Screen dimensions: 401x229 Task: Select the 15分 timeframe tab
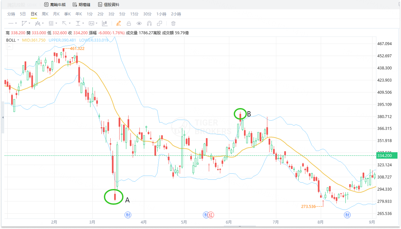pos(134,14)
